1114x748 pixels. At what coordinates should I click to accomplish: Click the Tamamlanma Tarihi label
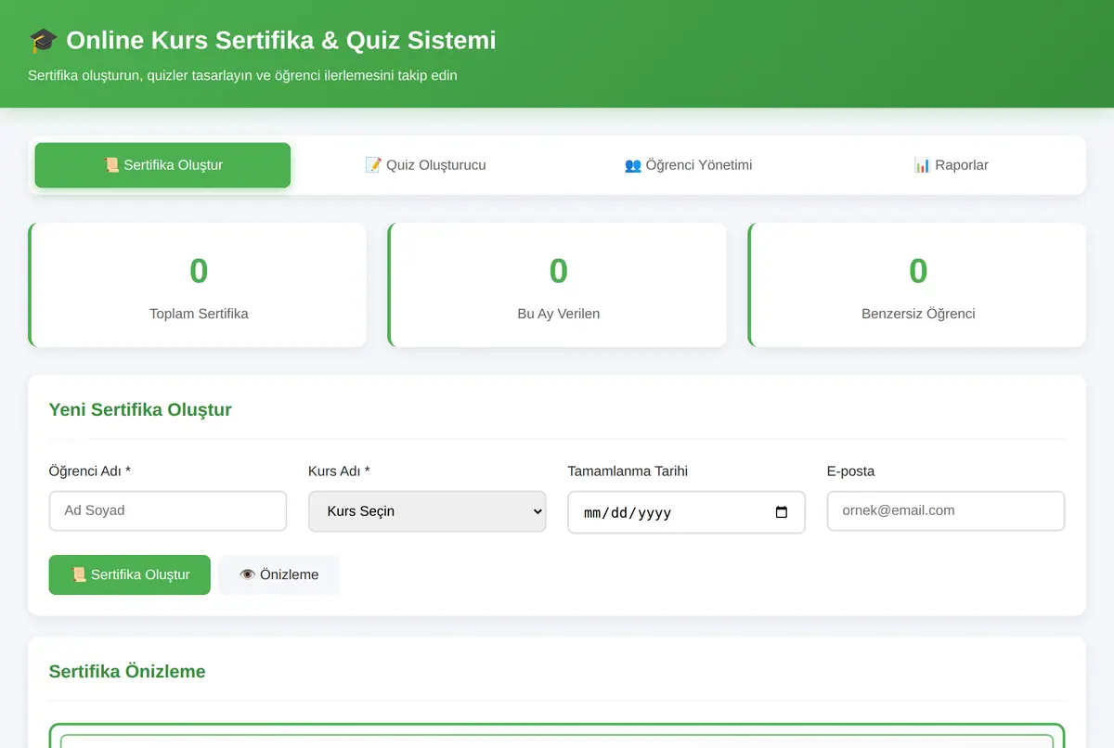coord(628,471)
